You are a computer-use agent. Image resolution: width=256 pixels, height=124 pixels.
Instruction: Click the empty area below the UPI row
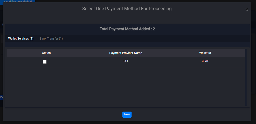point(126,86)
